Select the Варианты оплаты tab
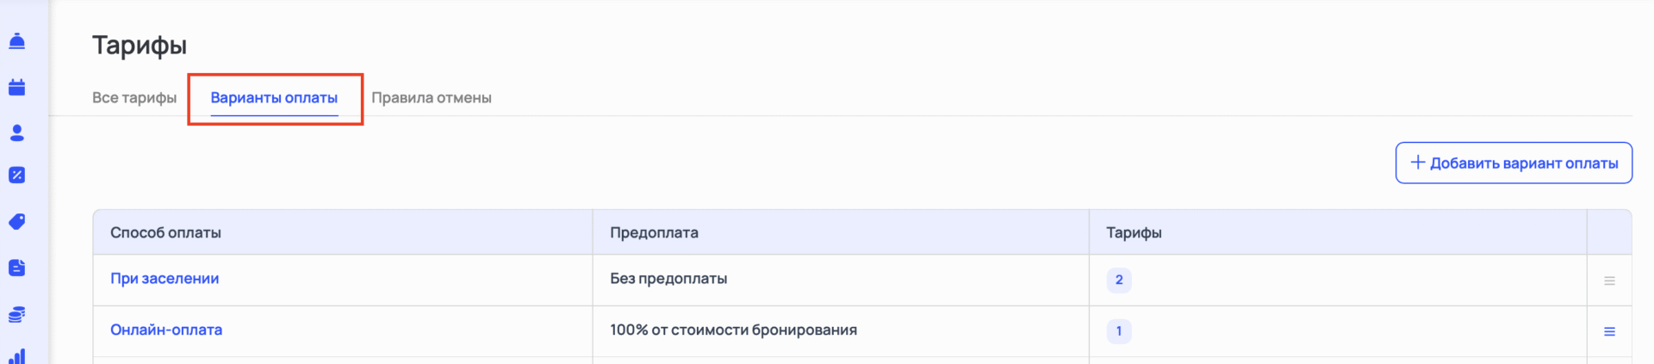The image size is (1654, 364). click(274, 98)
